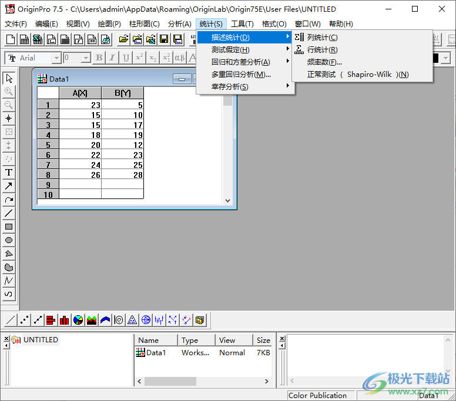Expand the 测试假定(H) submenu
This screenshot has width=456, height=401.
click(x=246, y=50)
